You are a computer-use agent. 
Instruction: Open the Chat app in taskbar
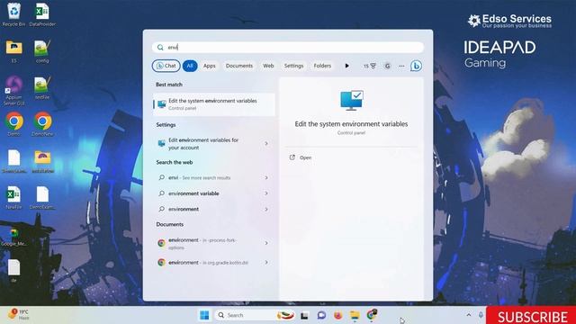coord(322,315)
